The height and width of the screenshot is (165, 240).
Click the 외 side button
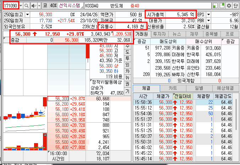(x=127, y=65)
